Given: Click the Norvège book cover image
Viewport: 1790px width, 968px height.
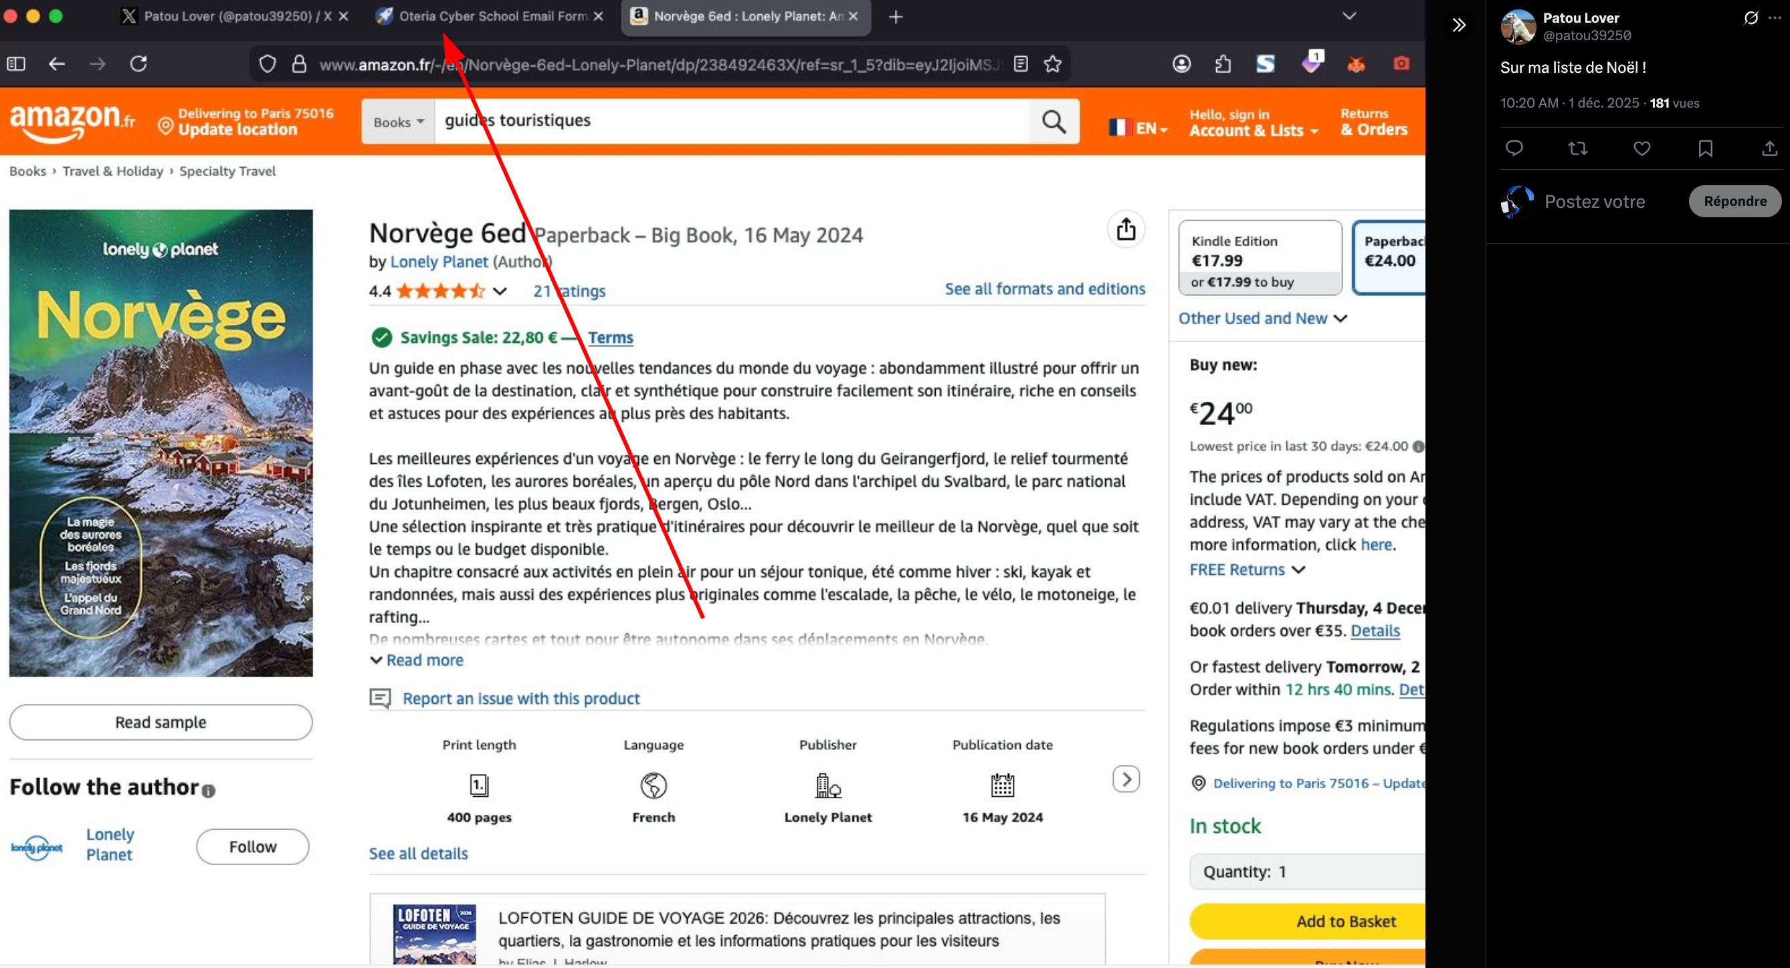Looking at the screenshot, I should pyautogui.click(x=161, y=443).
